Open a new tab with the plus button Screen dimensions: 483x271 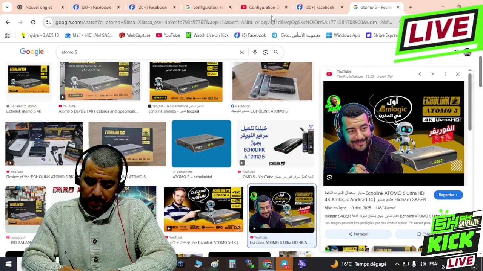pos(411,7)
